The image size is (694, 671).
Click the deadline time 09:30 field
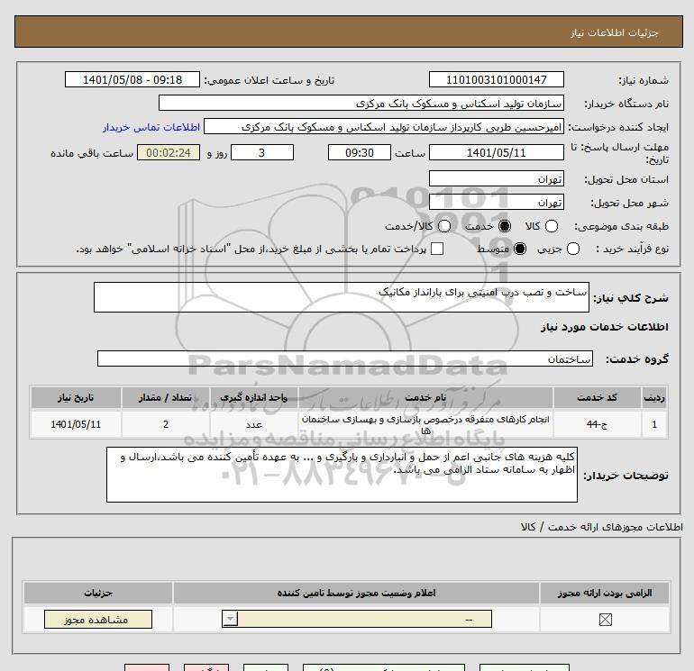[360, 152]
